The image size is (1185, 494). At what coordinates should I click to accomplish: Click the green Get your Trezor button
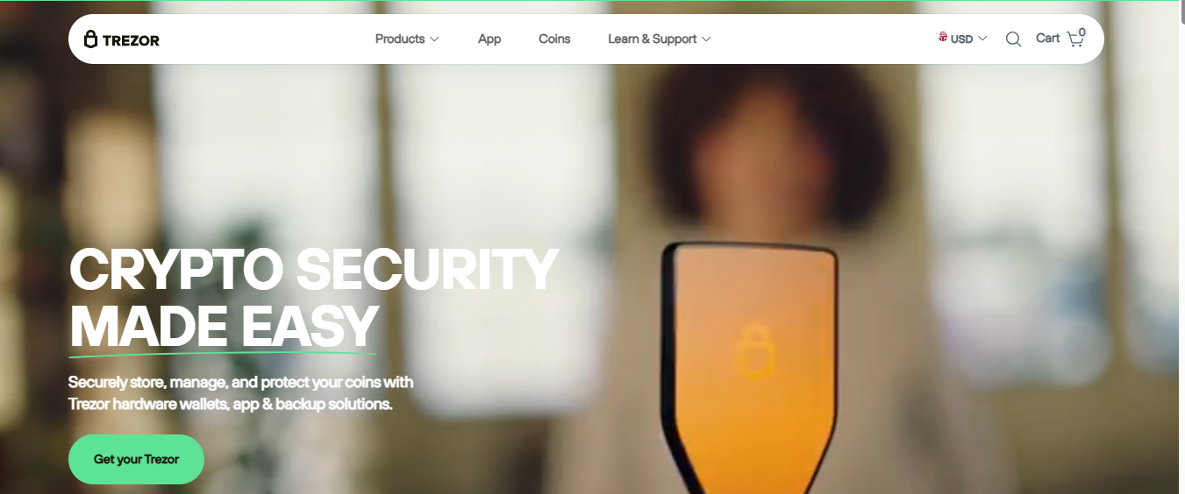[x=137, y=459]
